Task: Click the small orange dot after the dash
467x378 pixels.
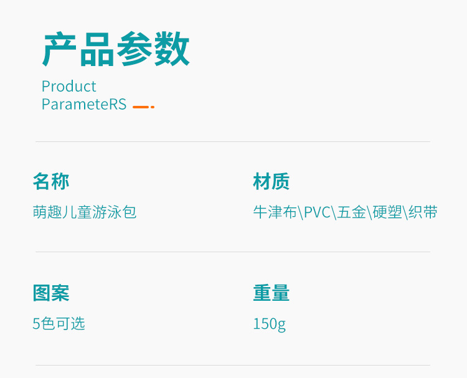Action: tap(153, 107)
